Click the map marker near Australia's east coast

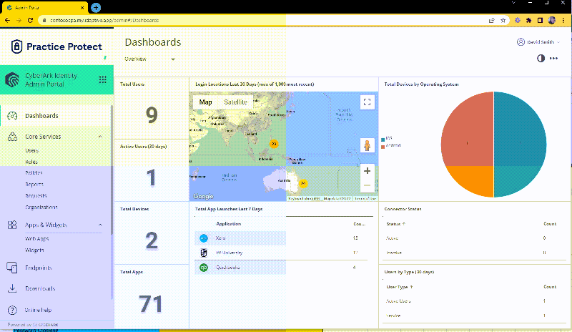(302, 183)
